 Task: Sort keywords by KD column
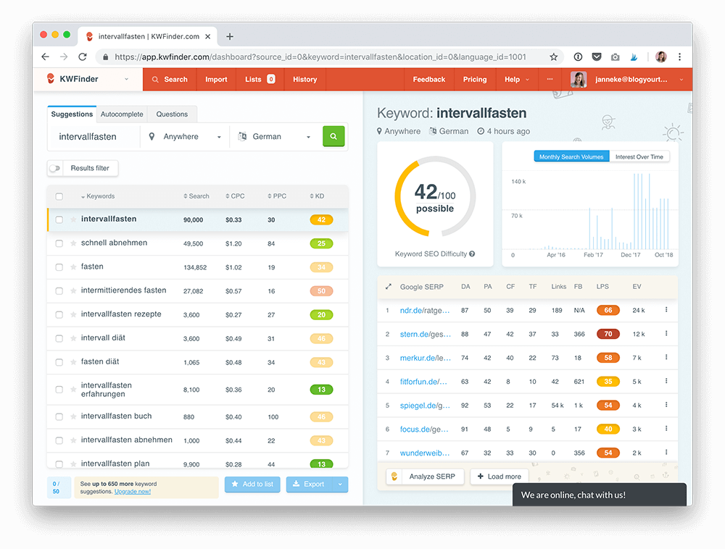[317, 196]
